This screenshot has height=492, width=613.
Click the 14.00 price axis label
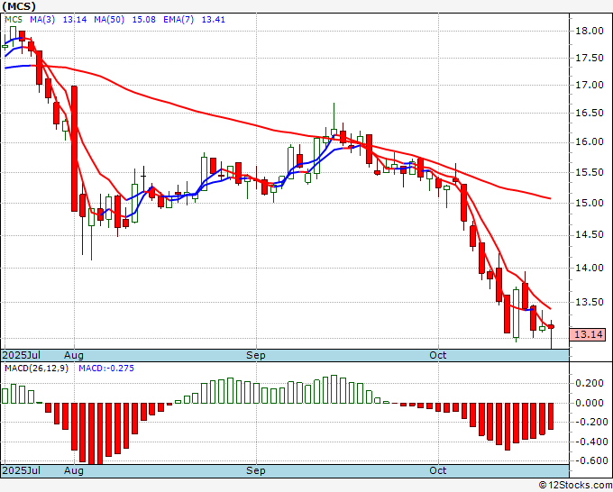click(590, 269)
